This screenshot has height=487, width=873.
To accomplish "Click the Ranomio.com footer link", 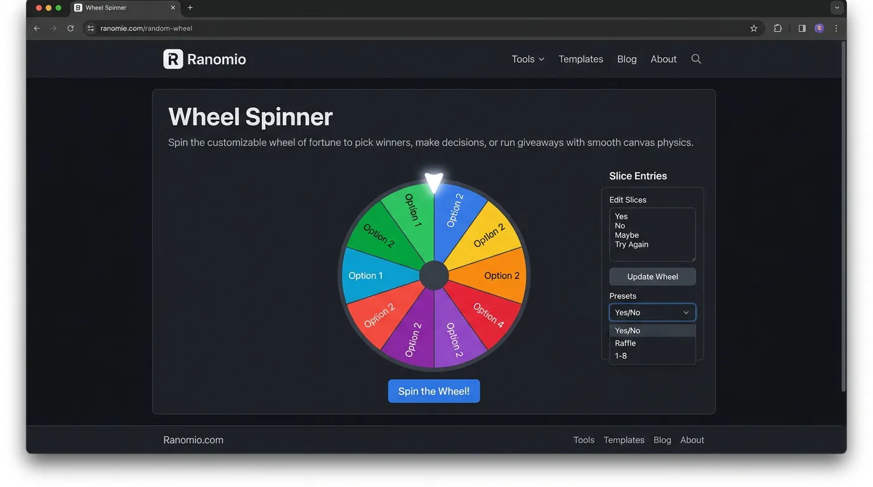I will click(x=194, y=440).
